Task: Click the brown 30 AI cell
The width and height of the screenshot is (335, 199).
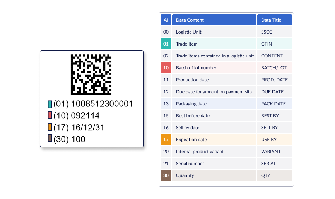Action: (x=166, y=175)
